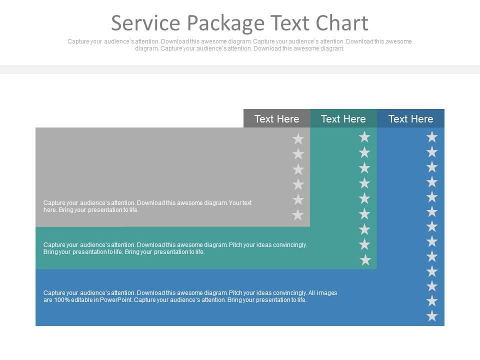This screenshot has width=480, height=360.
Task: Select the sixth star in the gray column
Action: (297, 215)
